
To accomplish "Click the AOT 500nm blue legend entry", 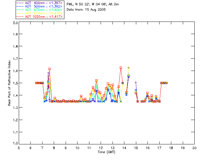I will click(x=39, y=6).
